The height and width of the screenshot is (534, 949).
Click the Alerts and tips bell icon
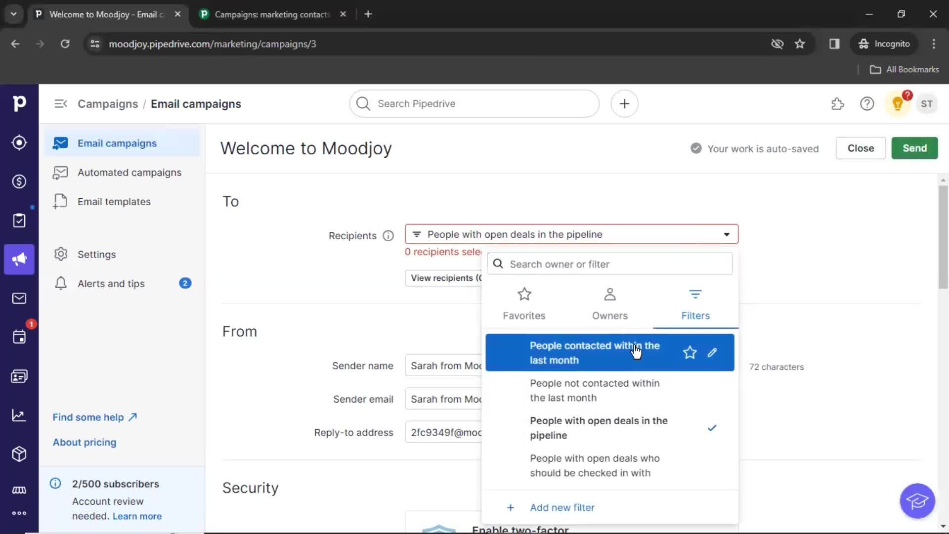(x=60, y=283)
